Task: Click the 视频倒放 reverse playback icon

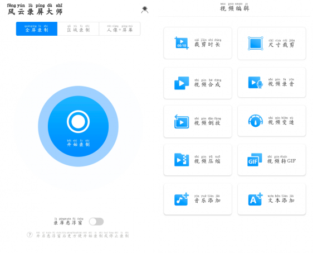Action: (182, 121)
